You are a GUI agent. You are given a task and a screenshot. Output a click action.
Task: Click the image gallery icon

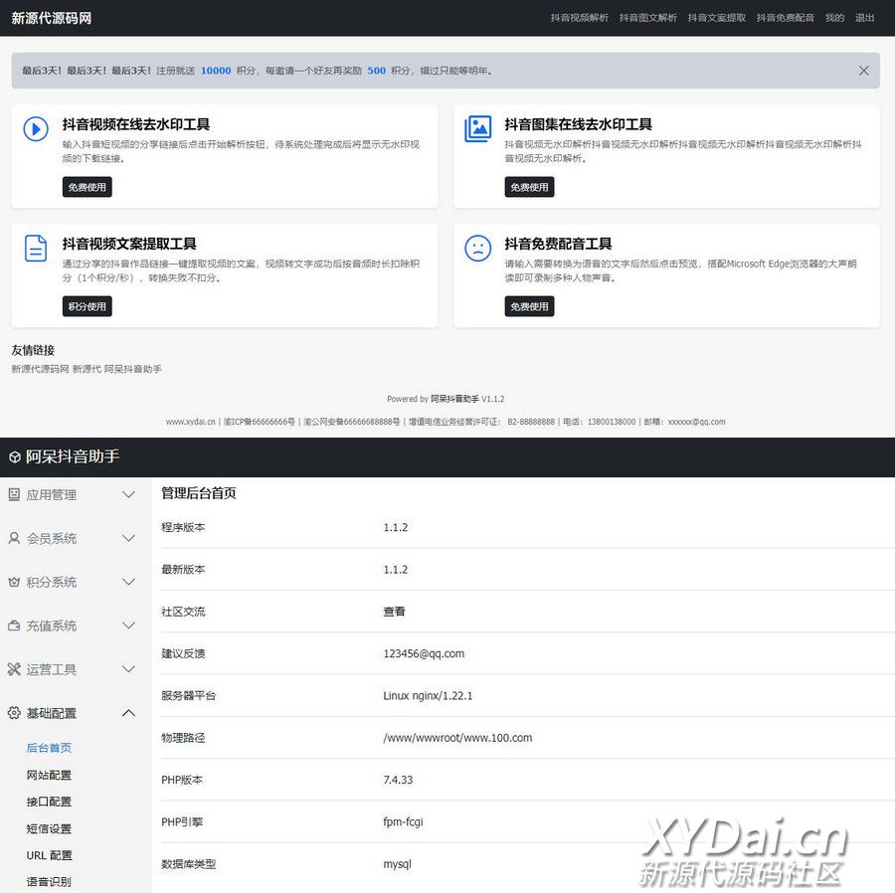point(478,129)
